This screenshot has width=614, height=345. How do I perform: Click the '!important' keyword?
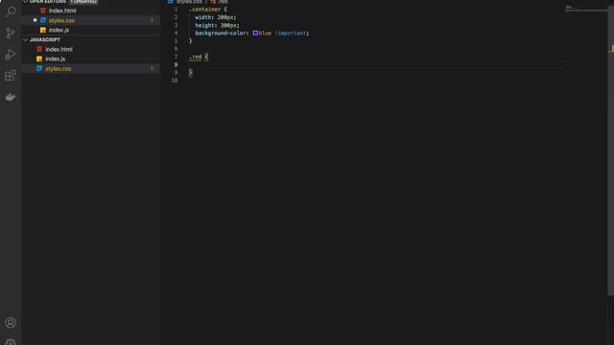pos(290,34)
